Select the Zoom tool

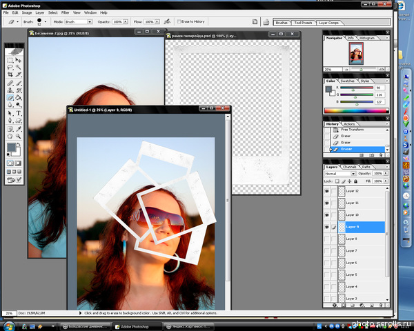tap(18, 137)
